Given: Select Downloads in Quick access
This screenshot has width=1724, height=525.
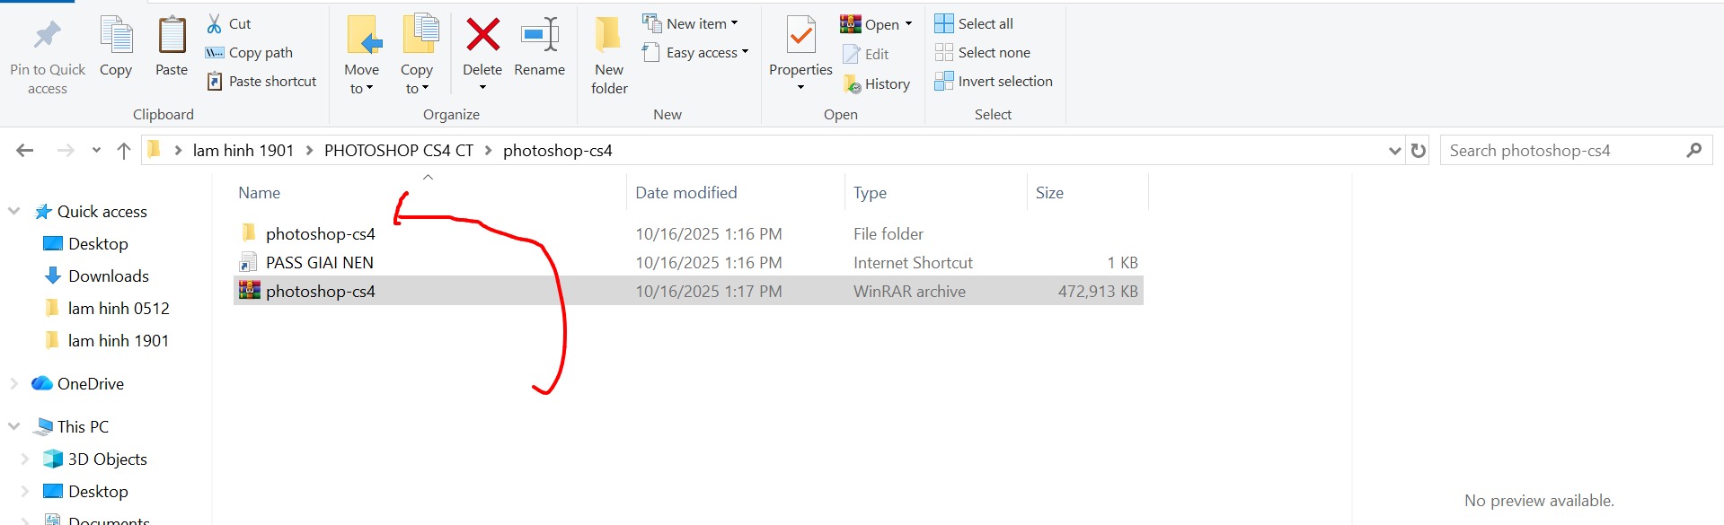Looking at the screenshot, I should (108, 276).
